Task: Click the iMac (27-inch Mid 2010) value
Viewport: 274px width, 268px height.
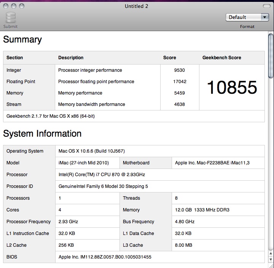Action: click(x=83, y=163)
